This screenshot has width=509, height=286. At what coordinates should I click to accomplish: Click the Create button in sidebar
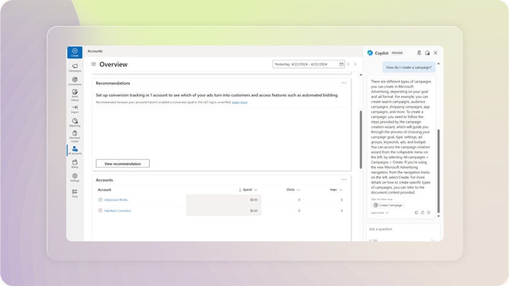(x=74, y=52)
